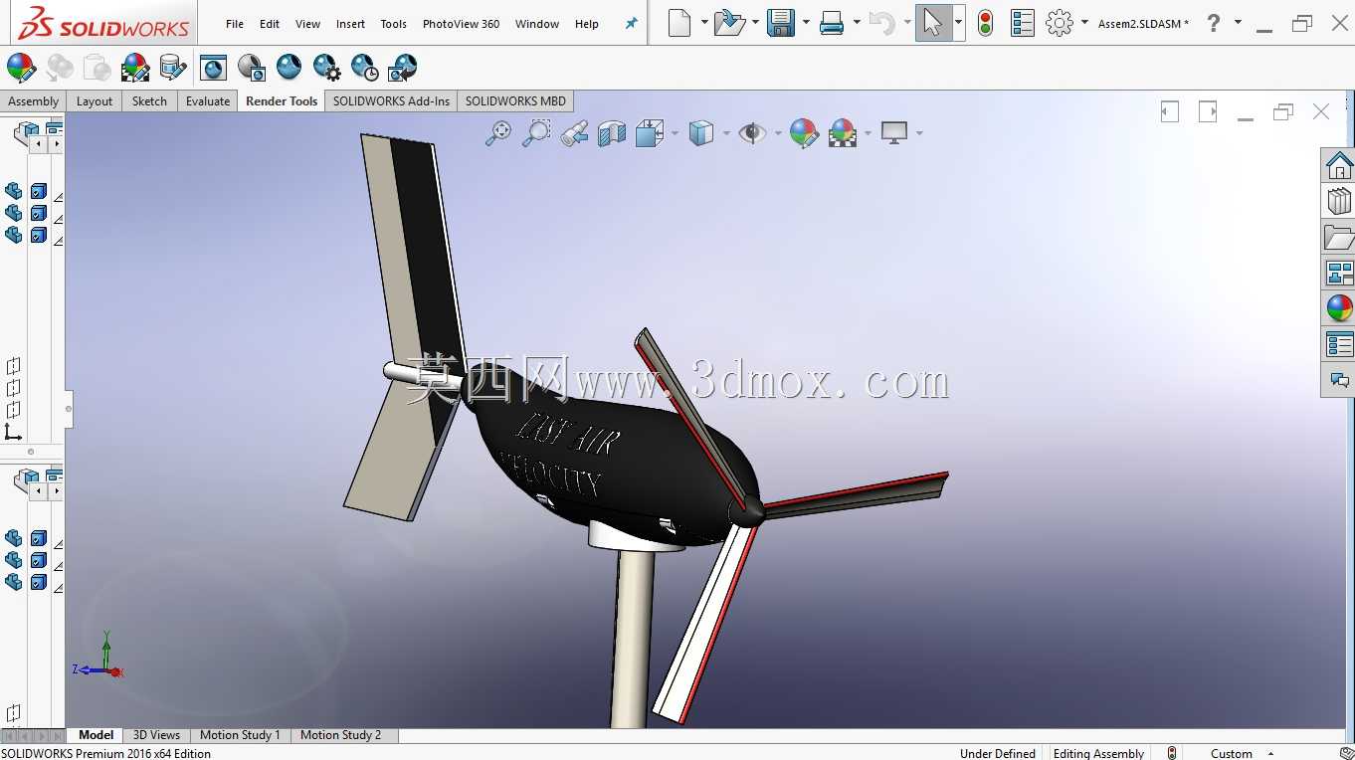Open the Custom Properties task pane
The image size is (1355, 760).
[x=1339, y=344]
